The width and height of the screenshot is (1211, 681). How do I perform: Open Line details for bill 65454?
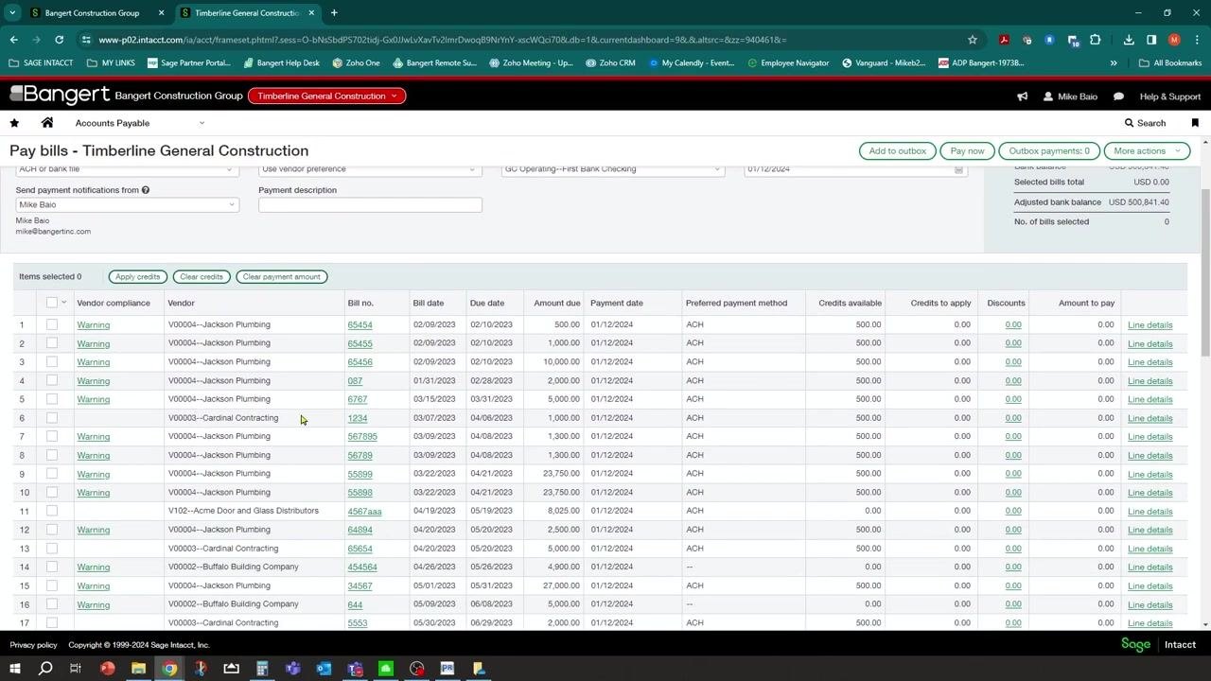pos(1150,325)
